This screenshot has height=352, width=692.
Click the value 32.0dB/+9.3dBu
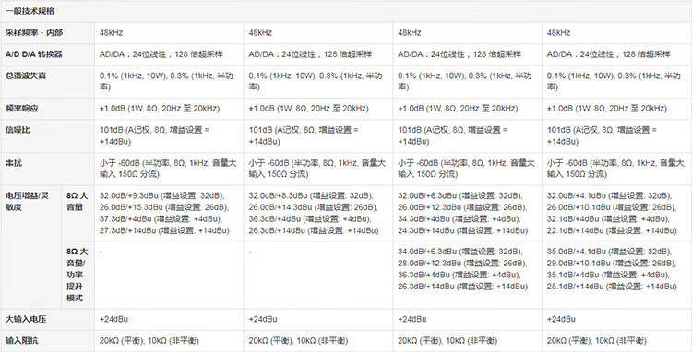128,195
